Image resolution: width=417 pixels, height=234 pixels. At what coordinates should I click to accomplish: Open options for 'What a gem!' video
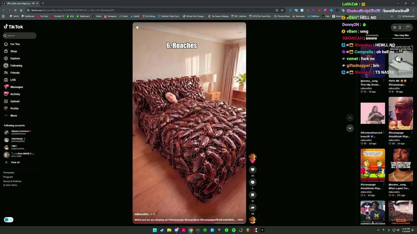pos(411,185)
